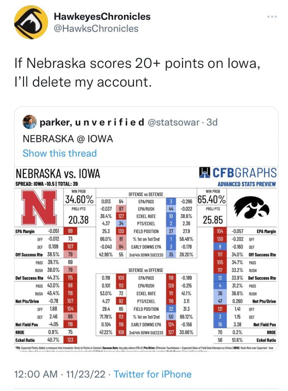Open the @statsowar handle in quoted tweet
This screenshot has width=288, height=391.
[x=174, y=123]
